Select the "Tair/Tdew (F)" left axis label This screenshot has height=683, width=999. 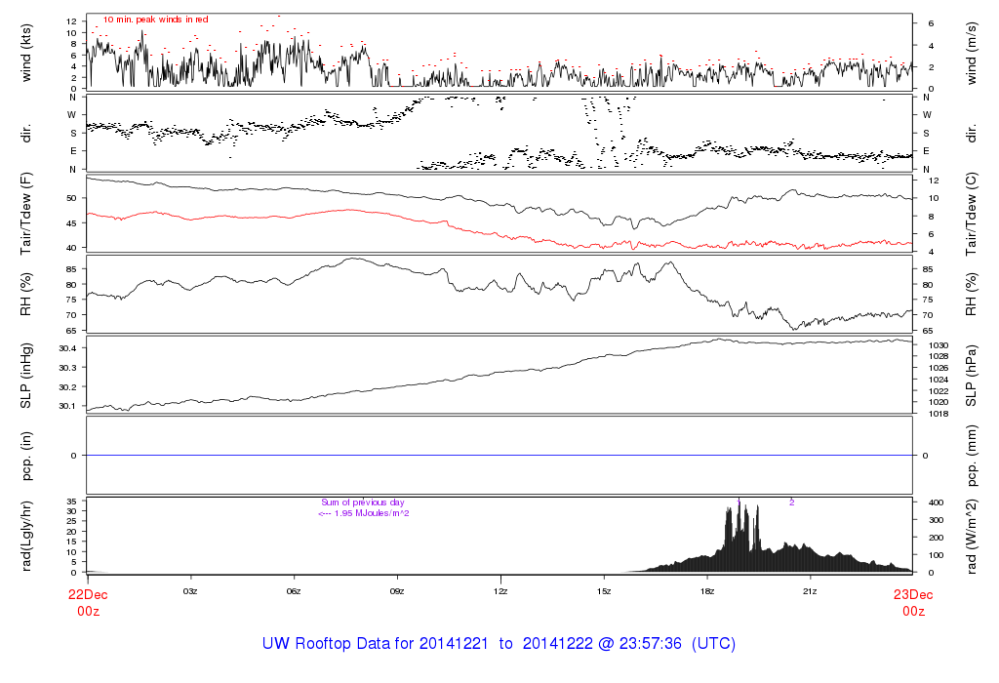26,214
